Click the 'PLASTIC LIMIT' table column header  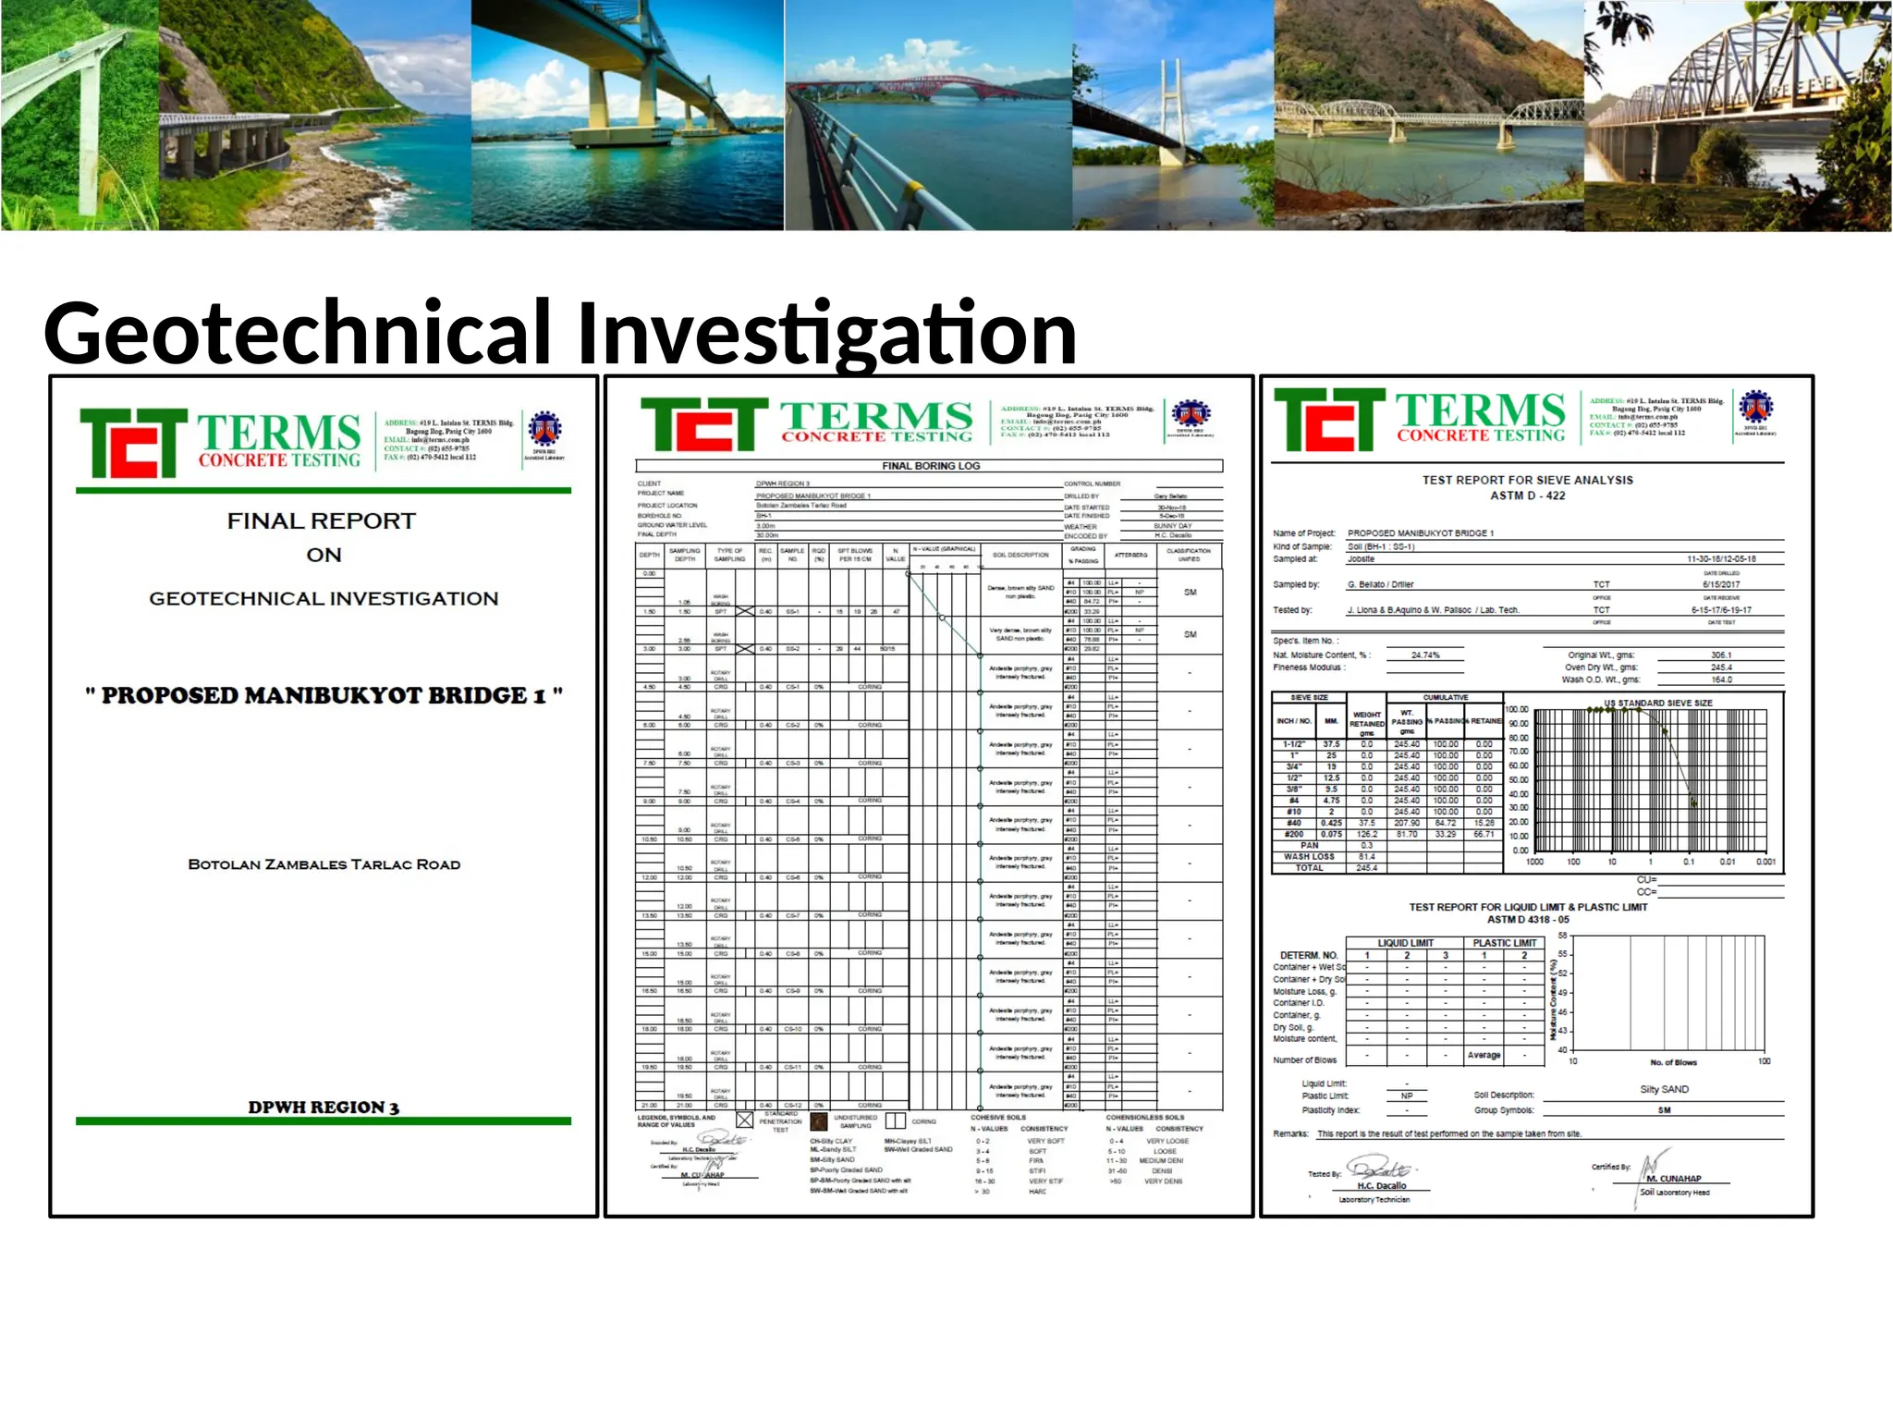tap(1505, 943)
